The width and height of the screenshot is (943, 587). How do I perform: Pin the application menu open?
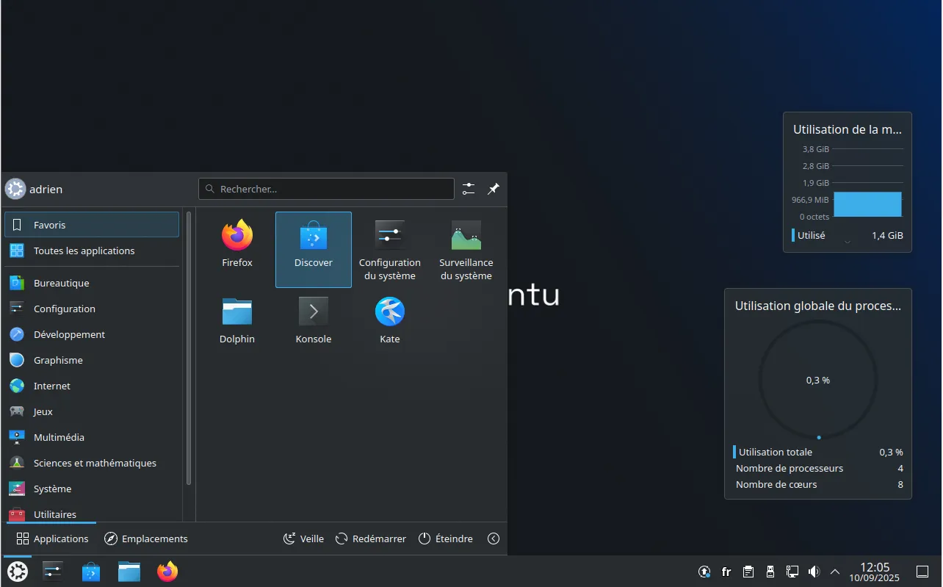coord(494,189)
